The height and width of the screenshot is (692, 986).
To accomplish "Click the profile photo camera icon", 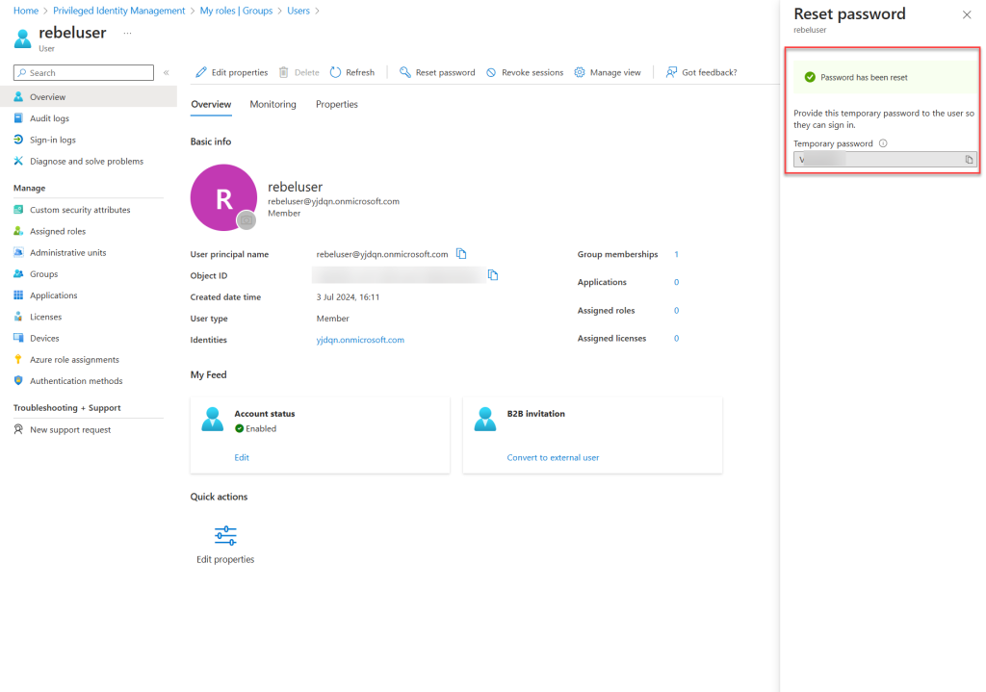I will pyautogui.click(x=246, y=220).
